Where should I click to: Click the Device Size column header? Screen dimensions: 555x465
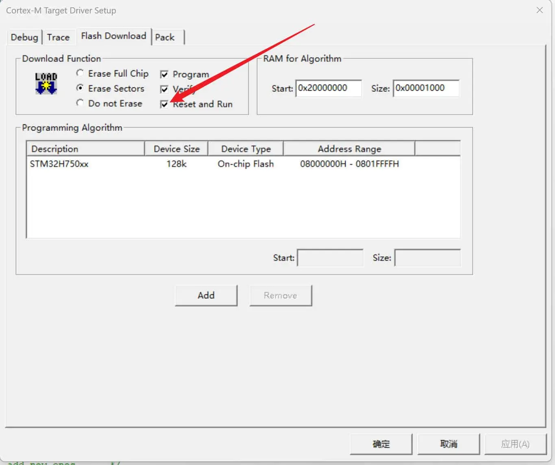[176, 149]
